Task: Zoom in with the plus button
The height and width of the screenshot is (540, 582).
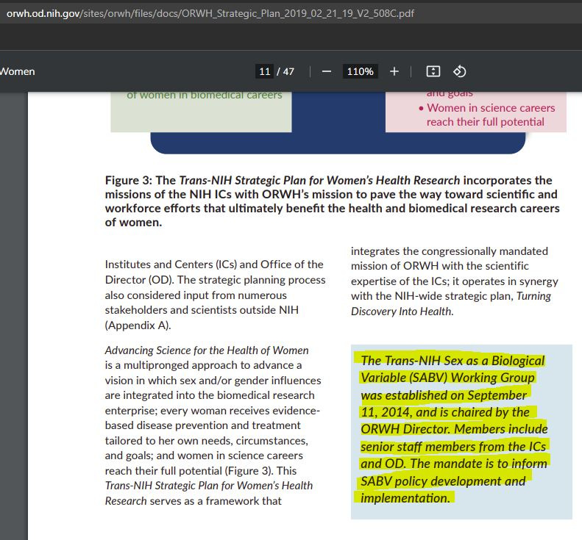Action: tap(394, 71)
